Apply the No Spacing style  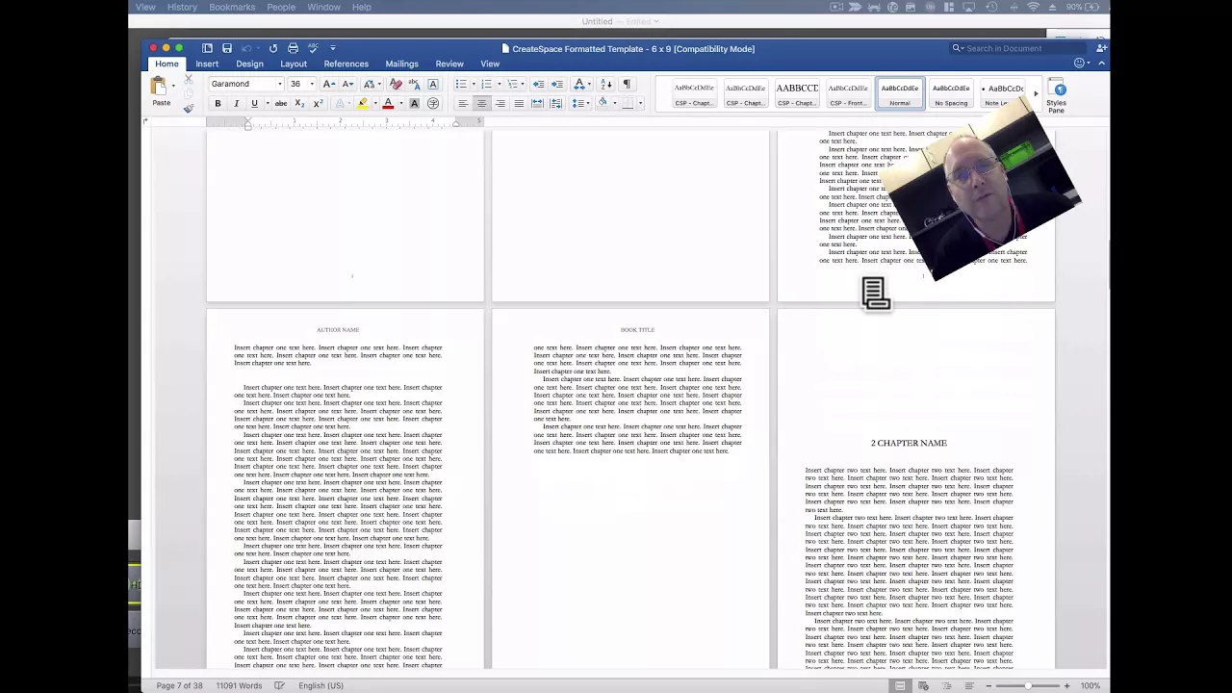951,93
